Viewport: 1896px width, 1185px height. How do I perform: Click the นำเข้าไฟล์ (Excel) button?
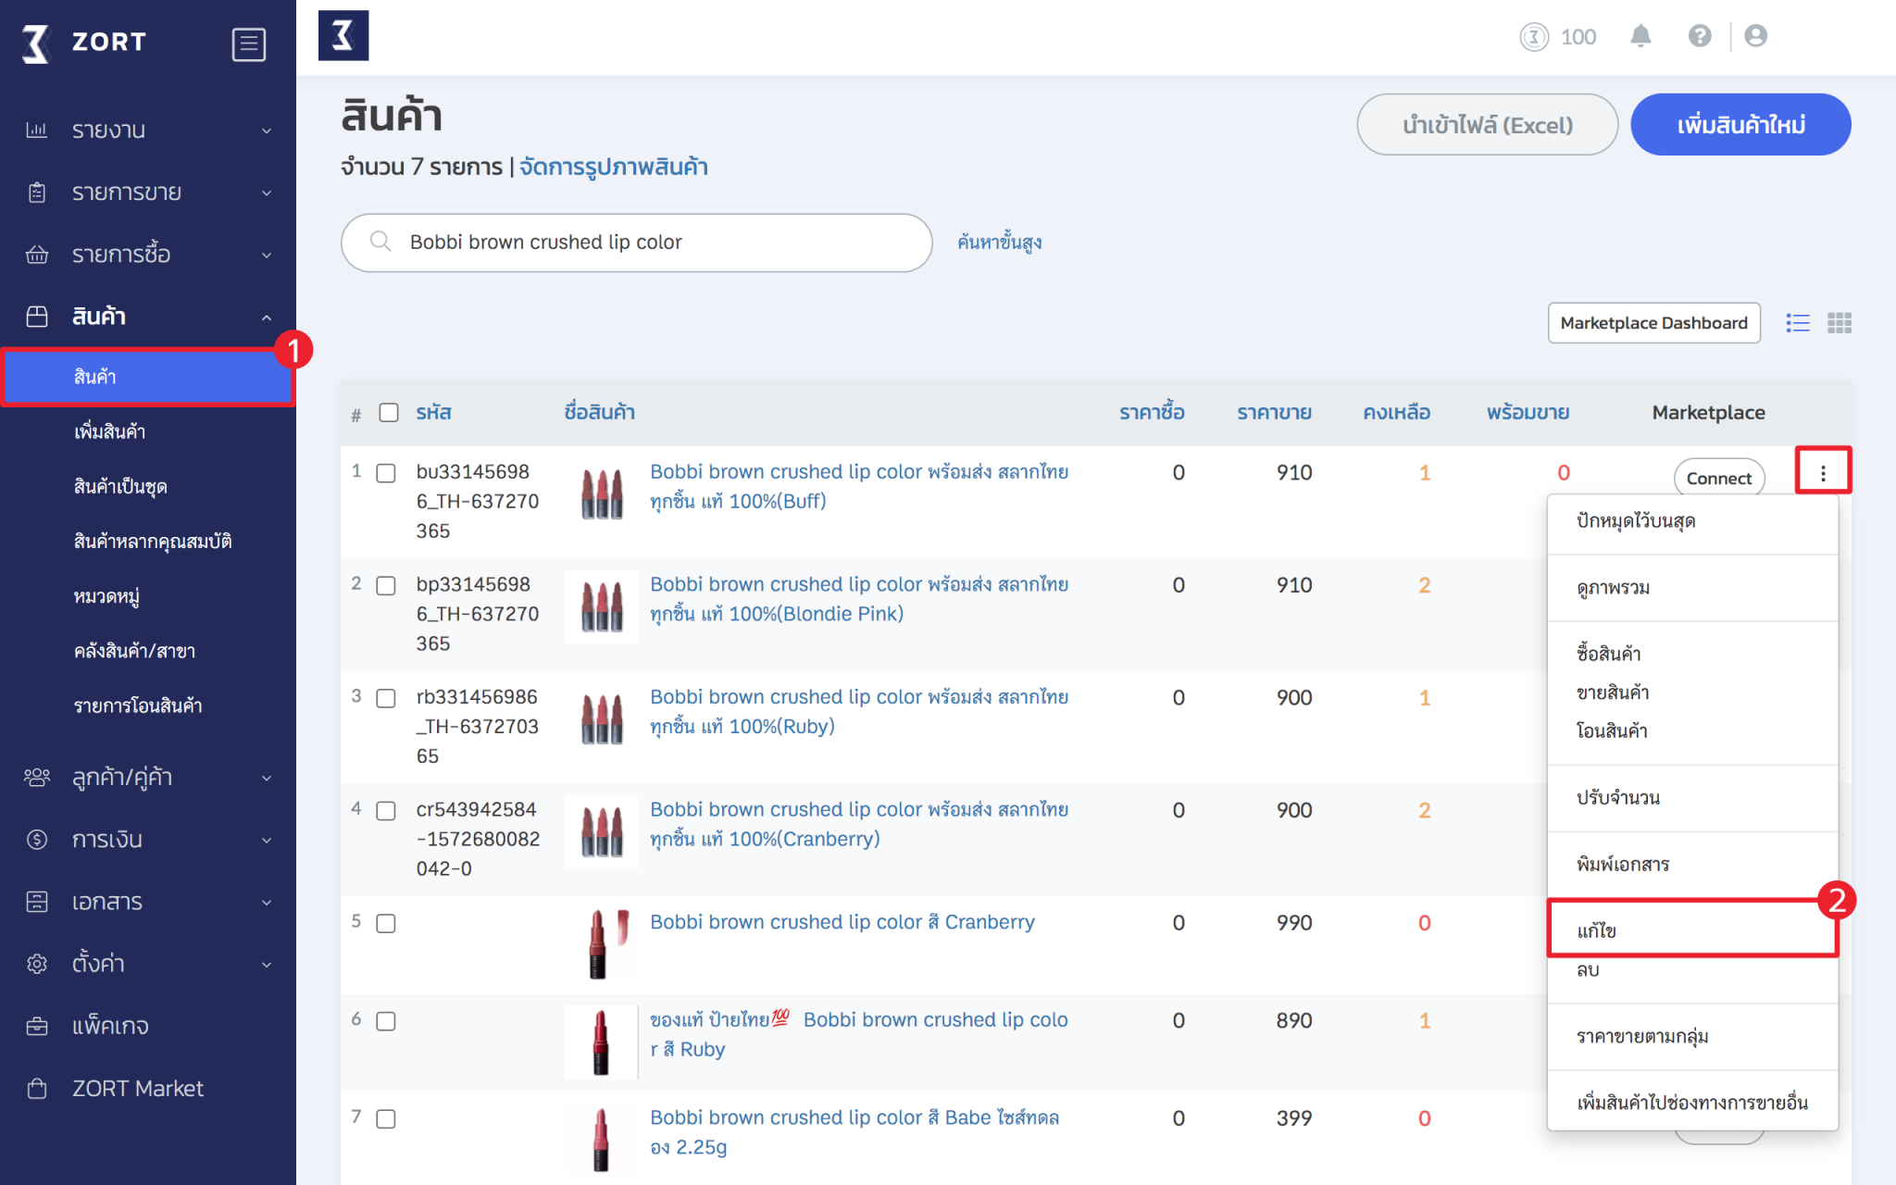(x=1487, y=125)
